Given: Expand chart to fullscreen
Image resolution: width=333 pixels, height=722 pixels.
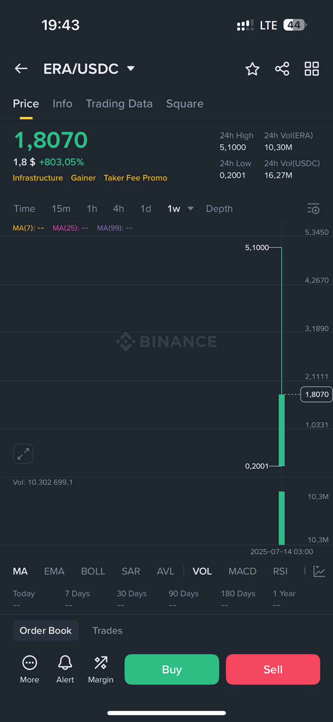Looking at the screenshot, I should 23,454.
